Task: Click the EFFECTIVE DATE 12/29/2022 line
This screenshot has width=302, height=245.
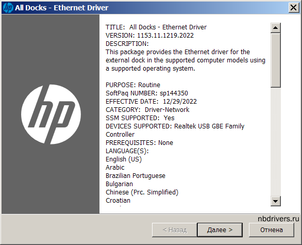Action: click(151, 102)
